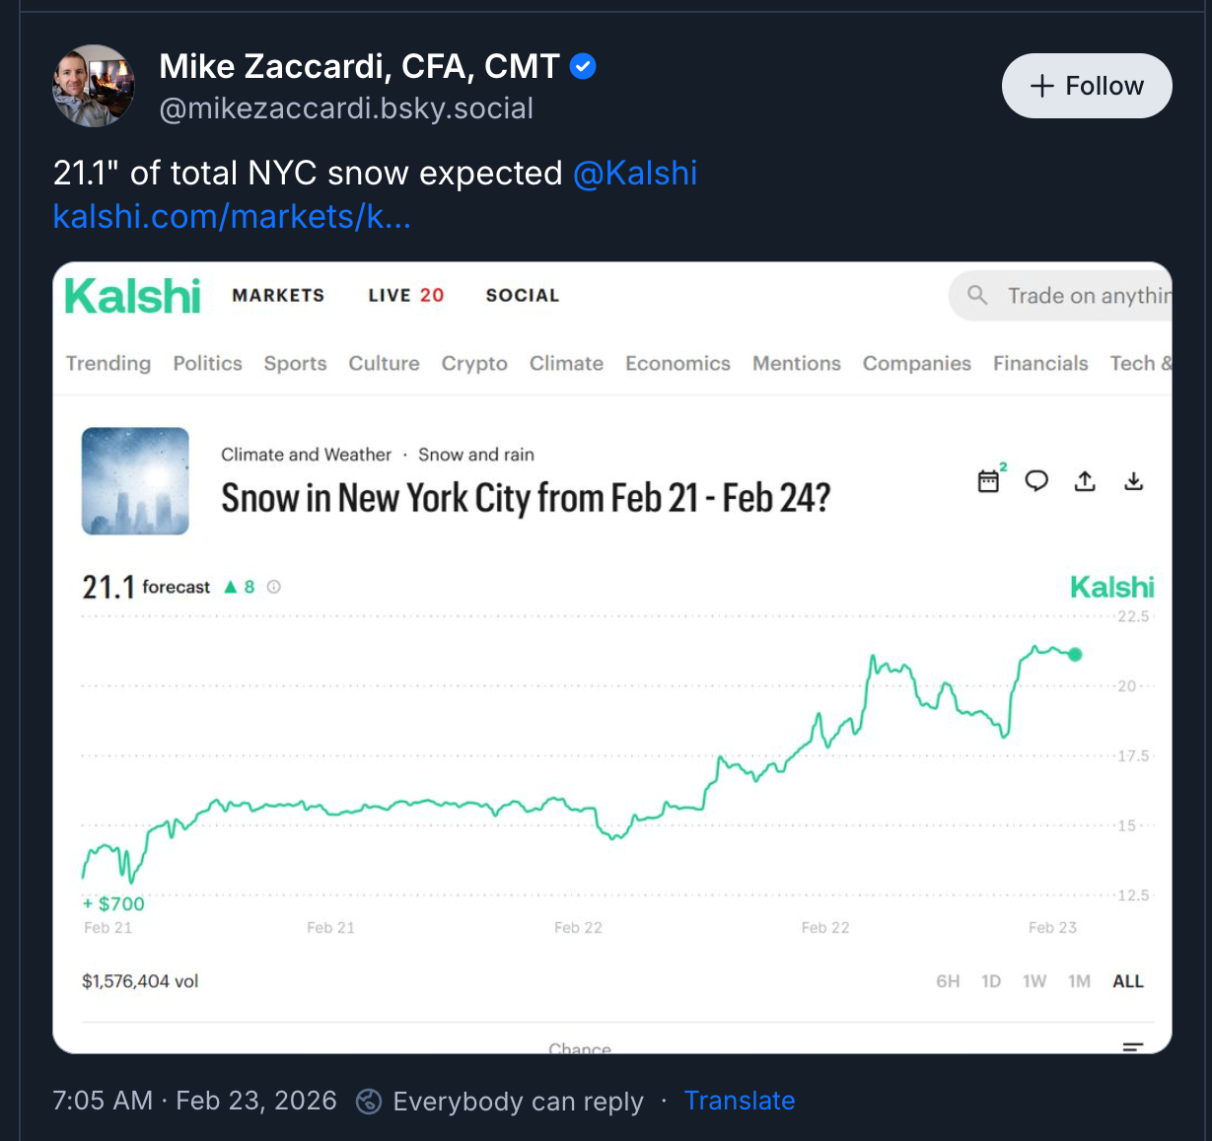Select the 6H chart timeframe
Screen dimensions: 1212x1141
pos(948,981)
